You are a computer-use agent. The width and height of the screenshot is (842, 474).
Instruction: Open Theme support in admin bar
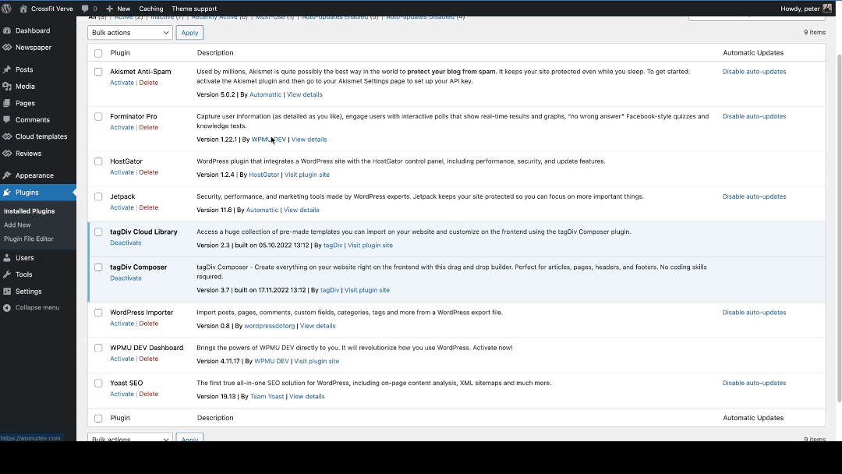(194, 9)
